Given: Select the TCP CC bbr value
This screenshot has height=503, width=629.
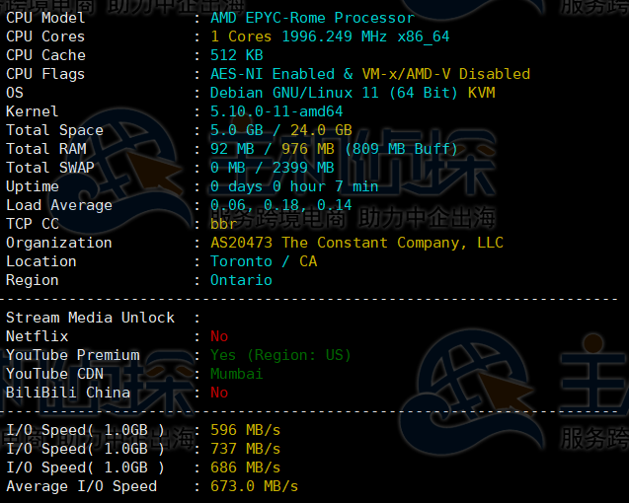Looking at the screenshot, I should (223, 224).
